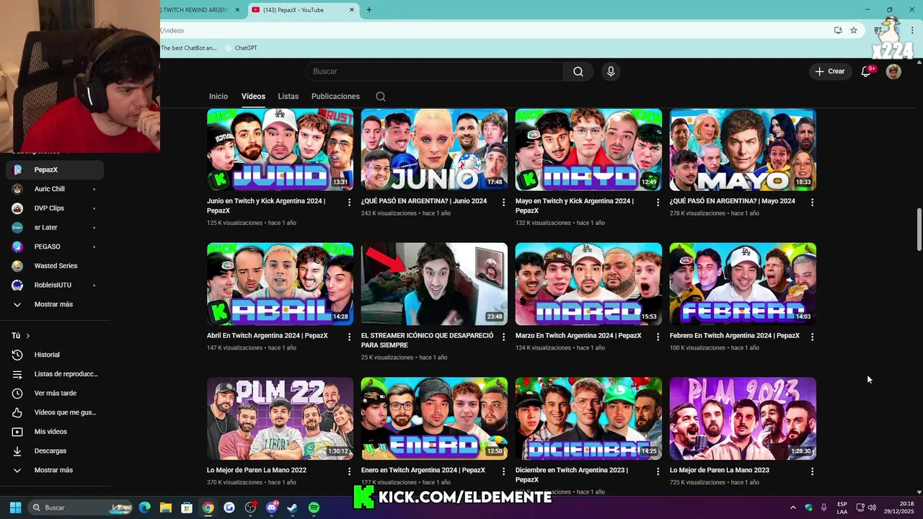
Task: Open options for ¿QUÉ PASÓ EN ARGENTINA? Mayo 2024
Action: pos(812,203)
